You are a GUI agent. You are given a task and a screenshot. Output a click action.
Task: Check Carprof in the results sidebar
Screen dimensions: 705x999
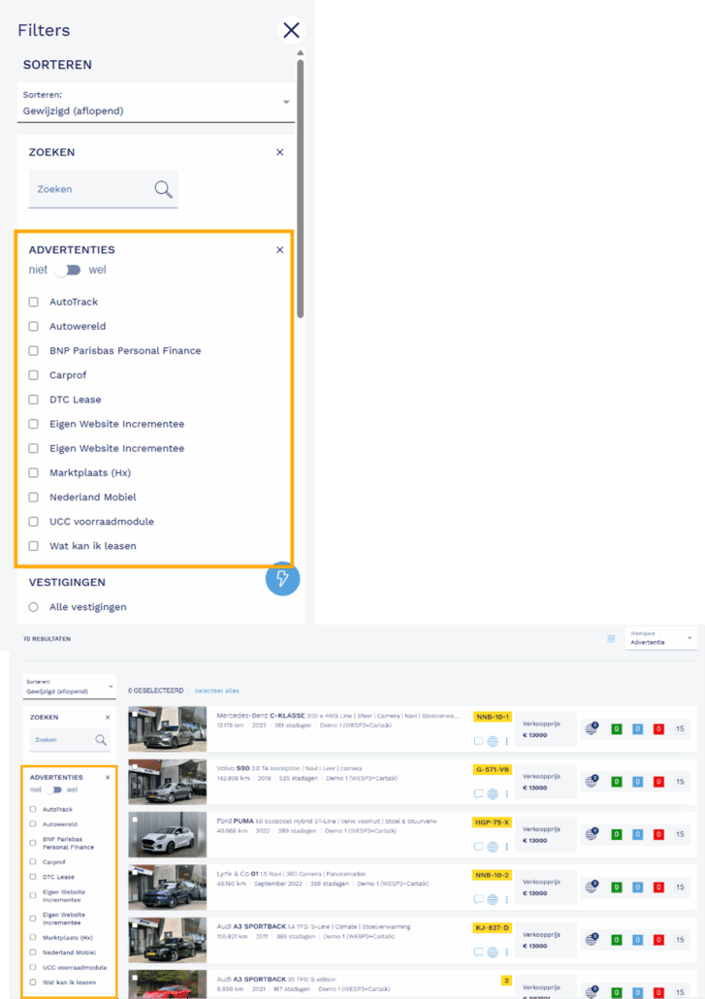33,862
